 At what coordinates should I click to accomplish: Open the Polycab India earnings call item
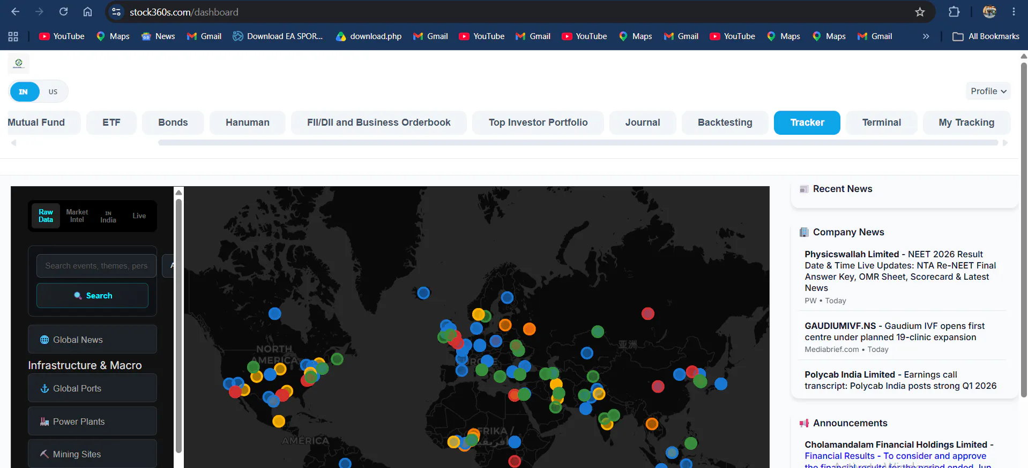[902, 380]
